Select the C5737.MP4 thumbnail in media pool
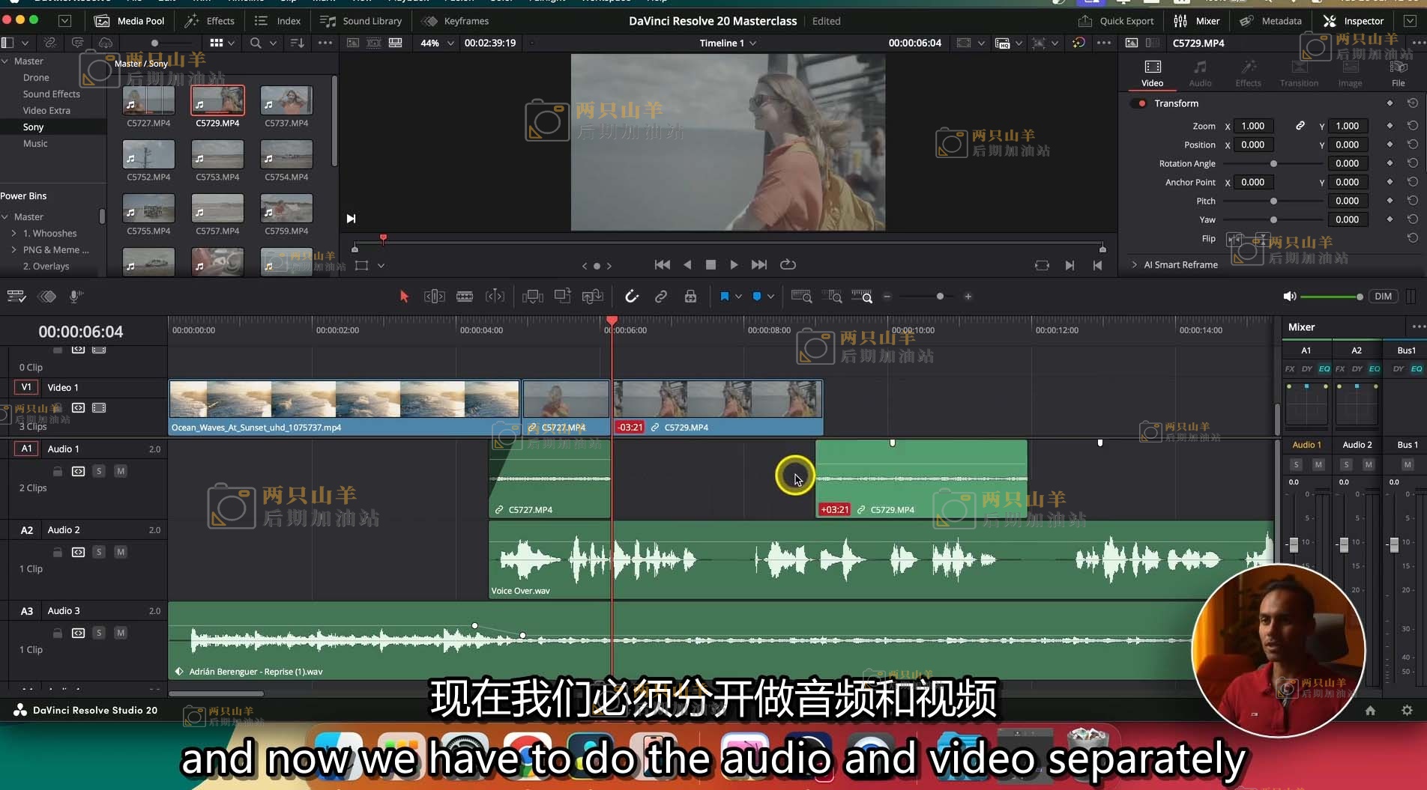This screenshot has width=1427, height=790. point(286,100)
